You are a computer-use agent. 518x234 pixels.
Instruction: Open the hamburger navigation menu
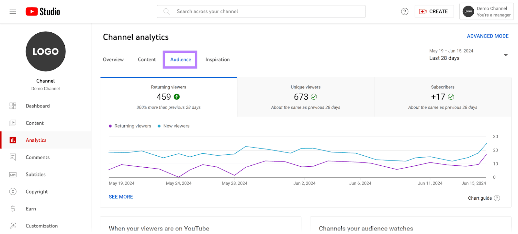(x=13, y=12)
